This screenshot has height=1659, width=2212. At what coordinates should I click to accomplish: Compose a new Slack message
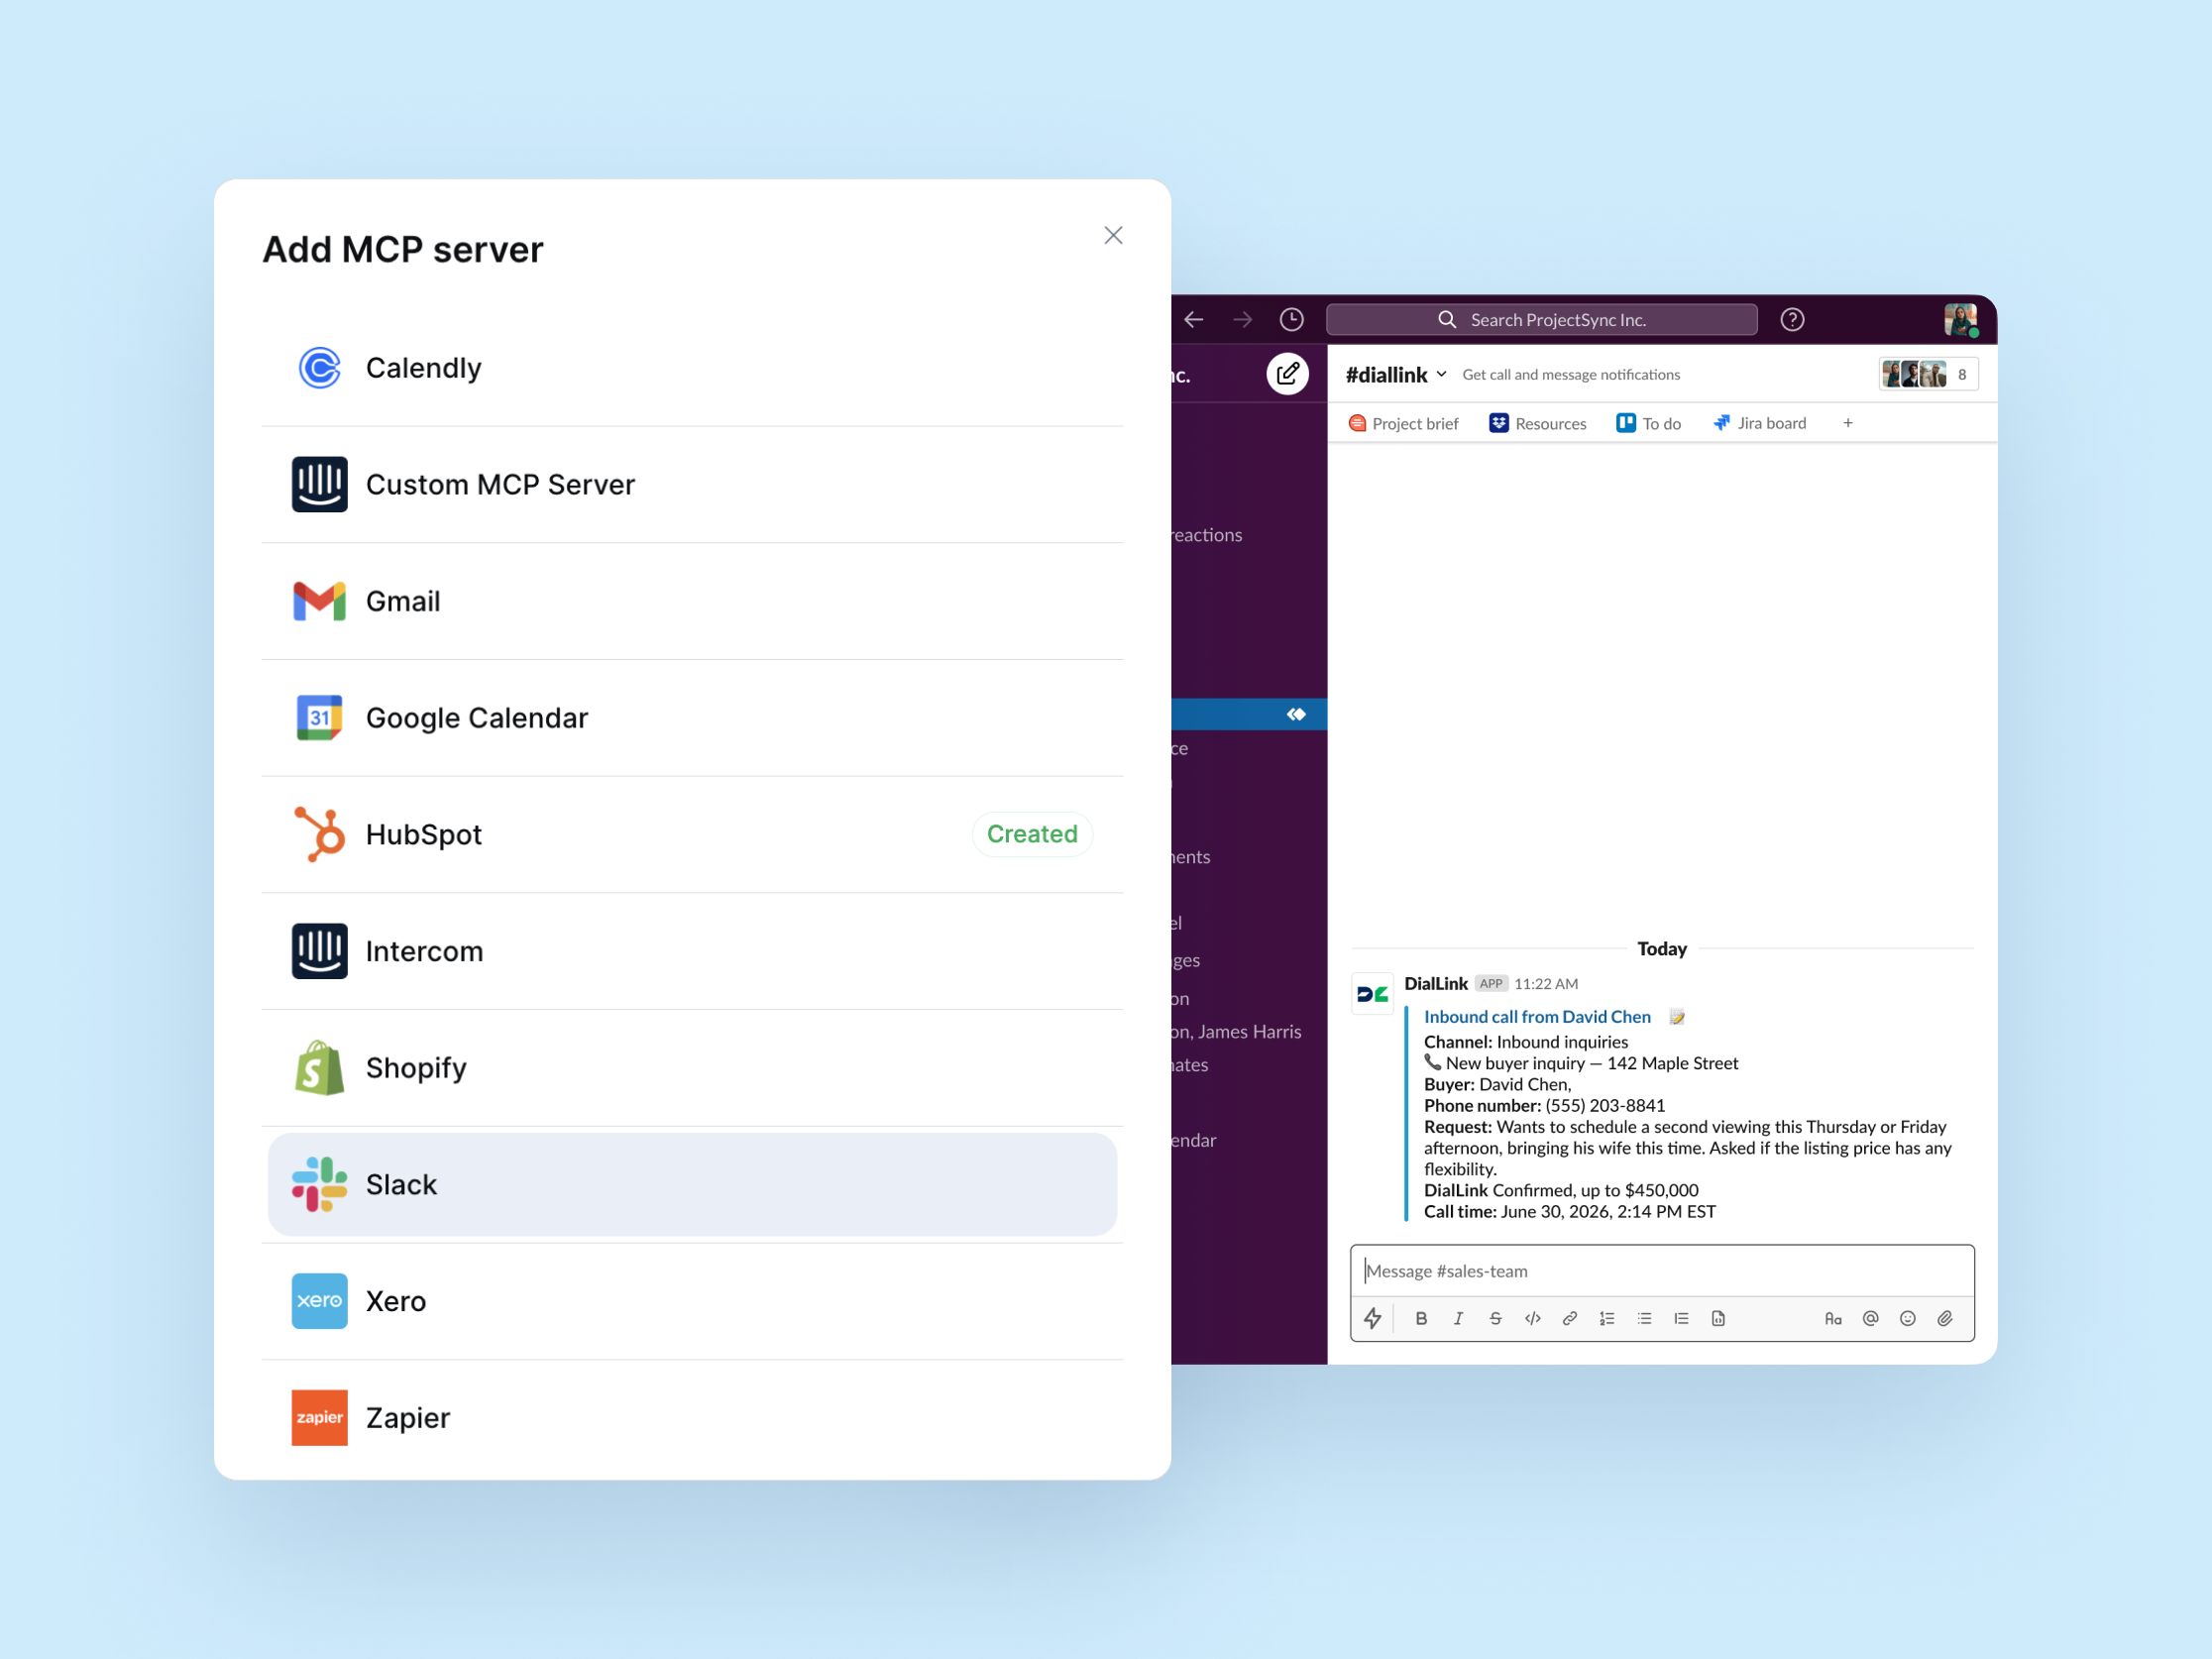tap(1288, 374)
